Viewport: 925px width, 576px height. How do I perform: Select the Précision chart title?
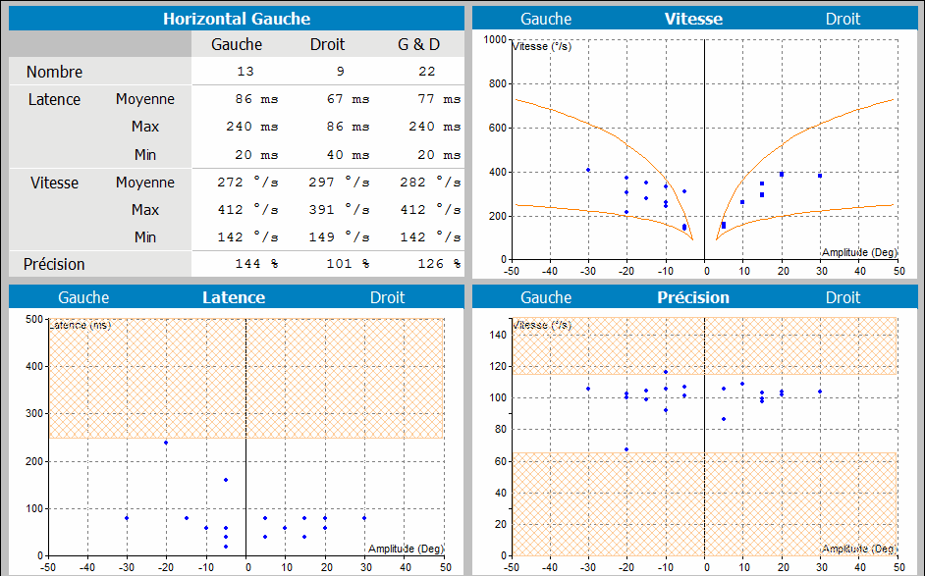pyautogui.click(x=693, y=297)
